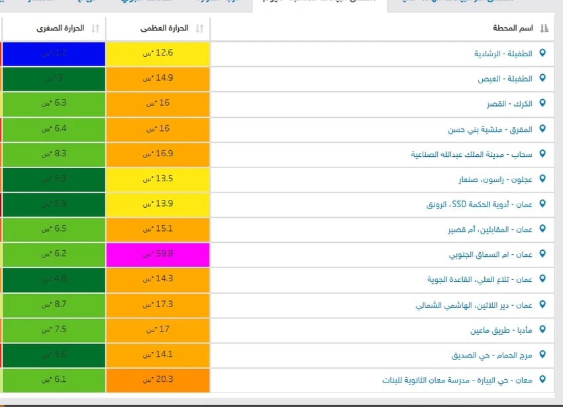Image resolution: width=563 pixels, height=407 pixels.
Task: Click the blue minimum temperature cell for الرشادية
Action: pos(54,54)
